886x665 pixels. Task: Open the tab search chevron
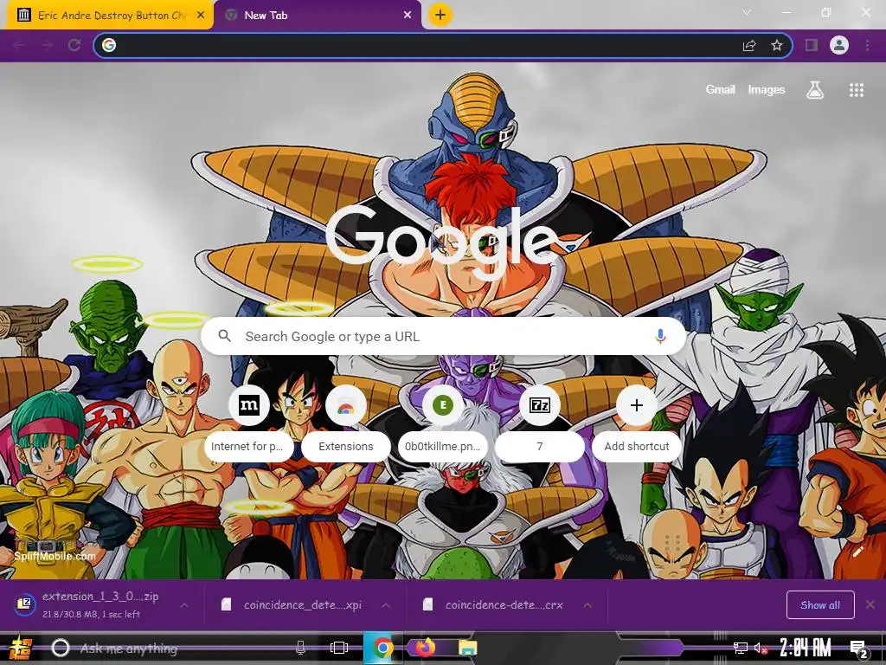tap(747, 12)
